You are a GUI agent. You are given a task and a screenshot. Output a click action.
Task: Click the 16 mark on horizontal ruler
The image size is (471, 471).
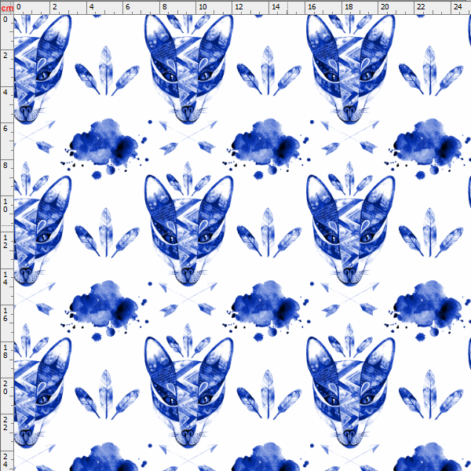[312, 6]
